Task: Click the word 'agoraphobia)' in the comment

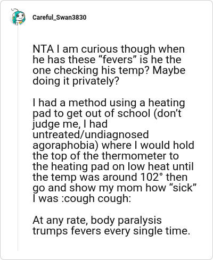Action: (65, 146)
